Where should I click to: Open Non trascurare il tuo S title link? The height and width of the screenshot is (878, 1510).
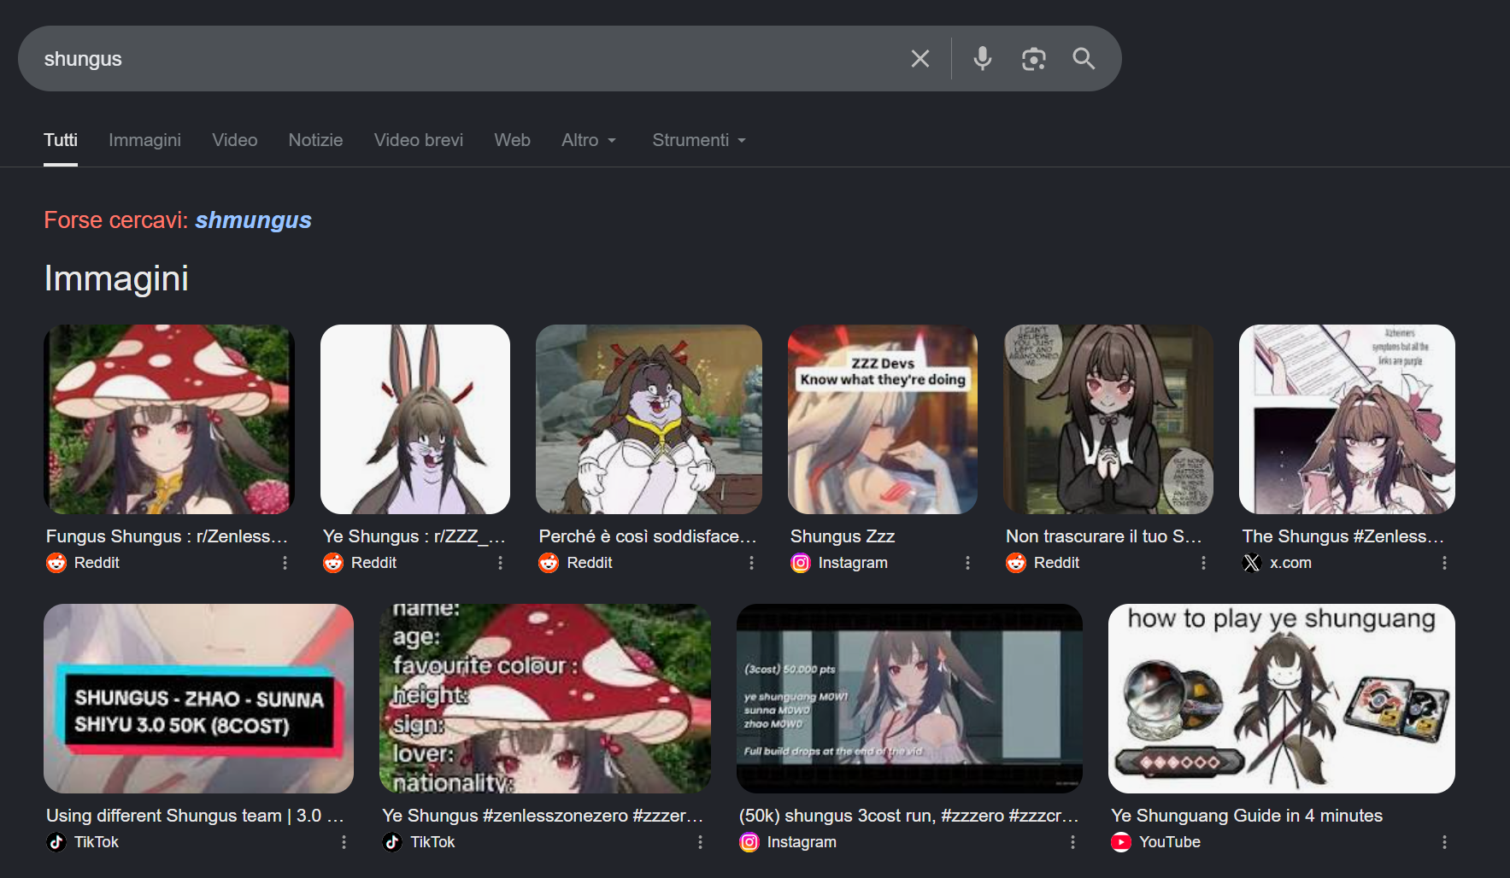tap(1104, 536)
